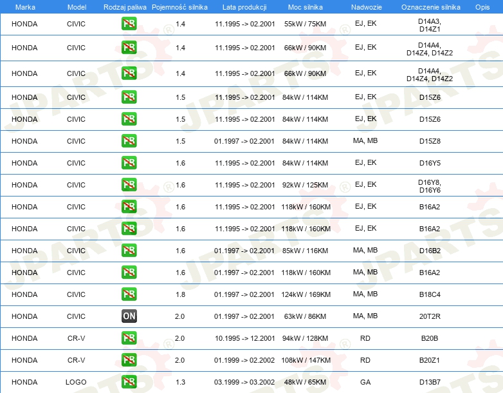Click the petrol fuel icon in the D16Y5 row
503x393 pixels.
[129, 162]
